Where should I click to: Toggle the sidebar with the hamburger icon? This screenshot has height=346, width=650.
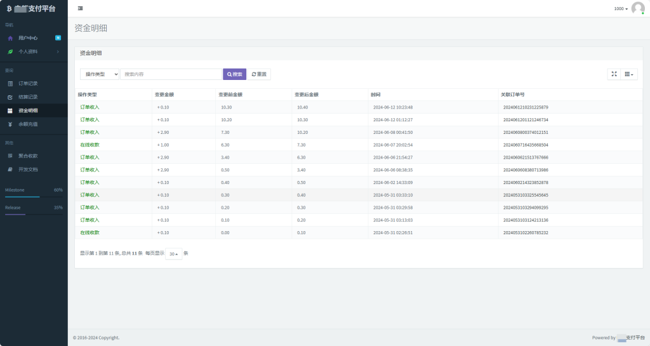coord(80,8)
